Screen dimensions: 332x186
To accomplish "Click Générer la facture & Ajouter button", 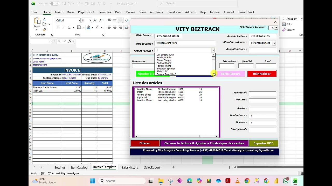I will (x=204, y=143).
